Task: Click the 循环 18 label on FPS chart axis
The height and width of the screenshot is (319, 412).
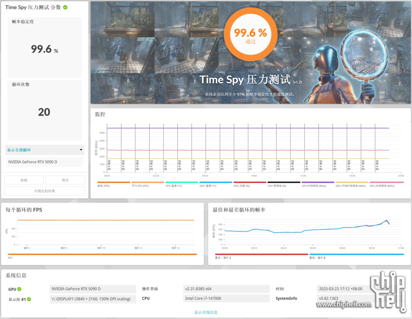Action: pyautogui.click(x=176, y=248)
